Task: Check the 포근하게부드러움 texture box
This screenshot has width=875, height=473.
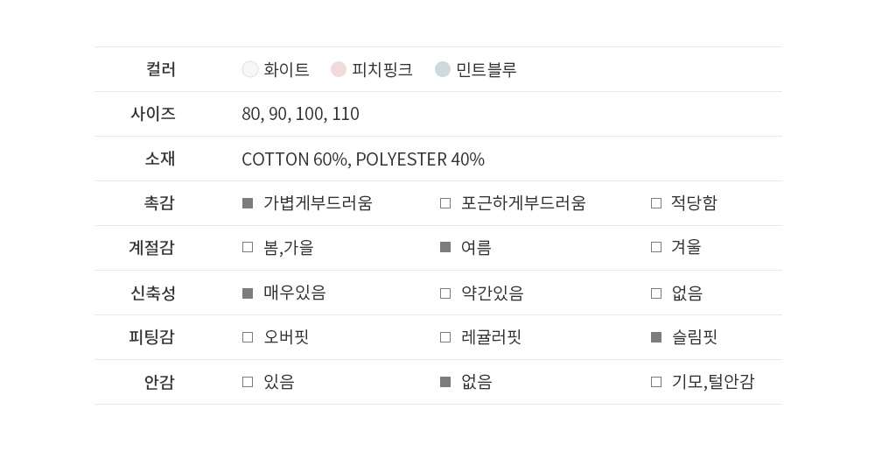Action: [445, 203]
